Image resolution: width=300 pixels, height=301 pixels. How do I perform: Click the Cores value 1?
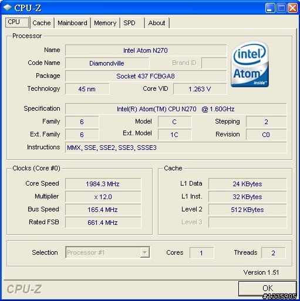pyautogui.click(x=201, y=253)
